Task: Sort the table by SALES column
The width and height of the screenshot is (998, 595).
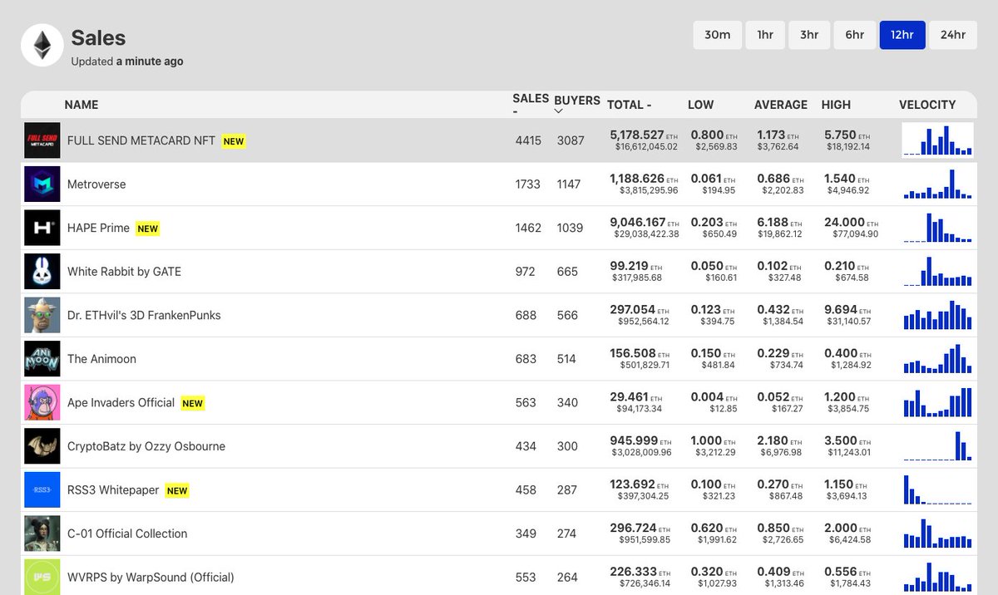Action: (531, 104)
